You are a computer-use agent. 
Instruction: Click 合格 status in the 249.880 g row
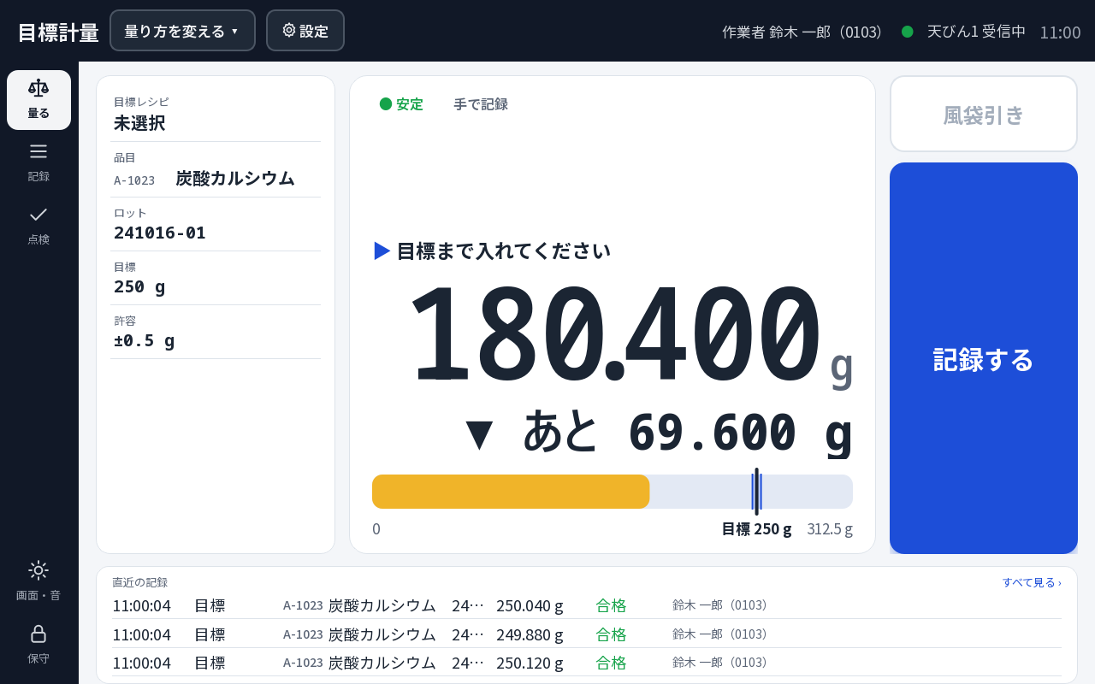point(611,634)
